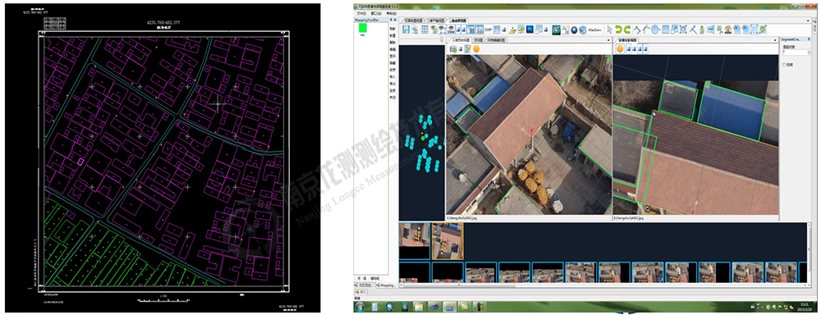Click the DEM eye icon in the toolbar
Viewport: 821px width, 315px height.
(x=451, y=30)
